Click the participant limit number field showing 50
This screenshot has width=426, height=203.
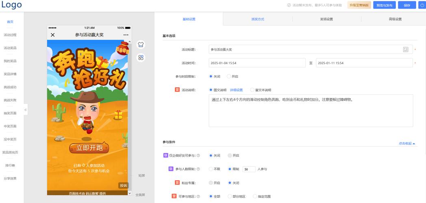249,169
